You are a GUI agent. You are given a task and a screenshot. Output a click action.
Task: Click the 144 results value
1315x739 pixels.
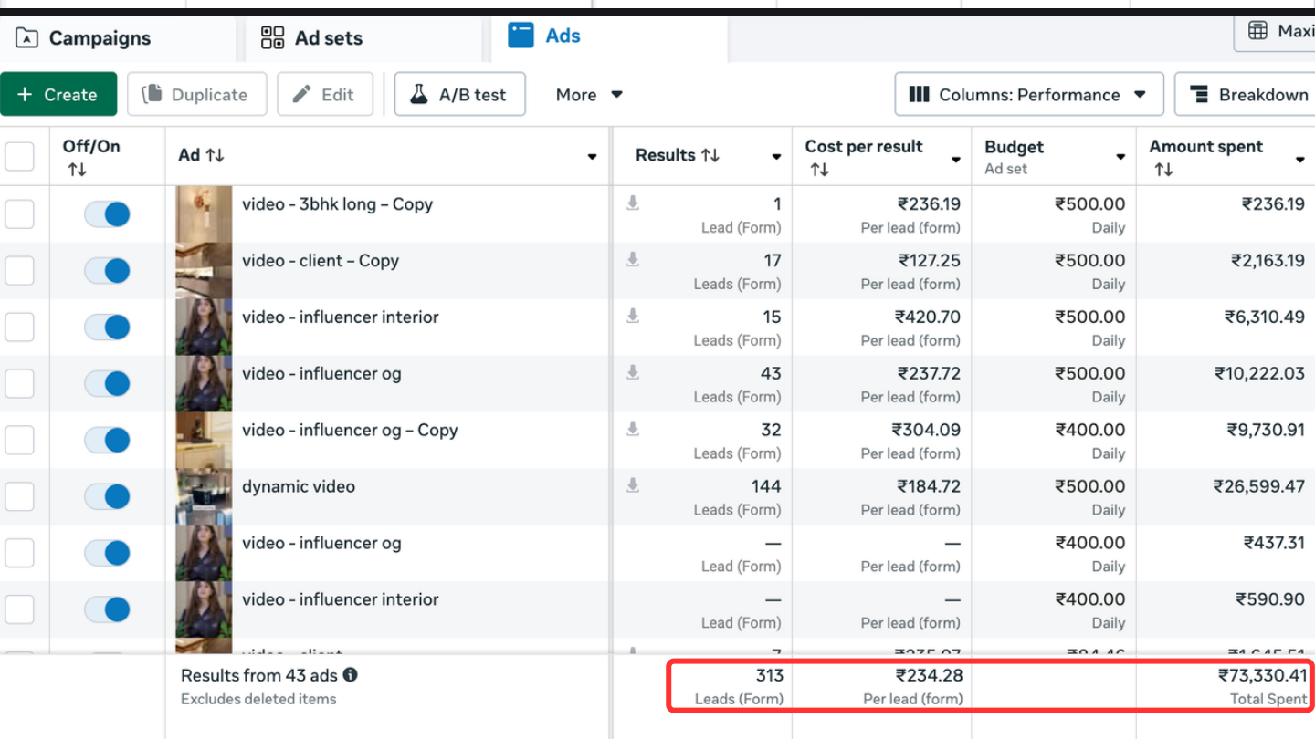[x=766, y=486]
